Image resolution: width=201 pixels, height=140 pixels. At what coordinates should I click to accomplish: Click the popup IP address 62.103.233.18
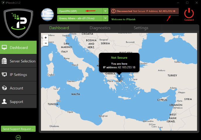coord(127,67)
